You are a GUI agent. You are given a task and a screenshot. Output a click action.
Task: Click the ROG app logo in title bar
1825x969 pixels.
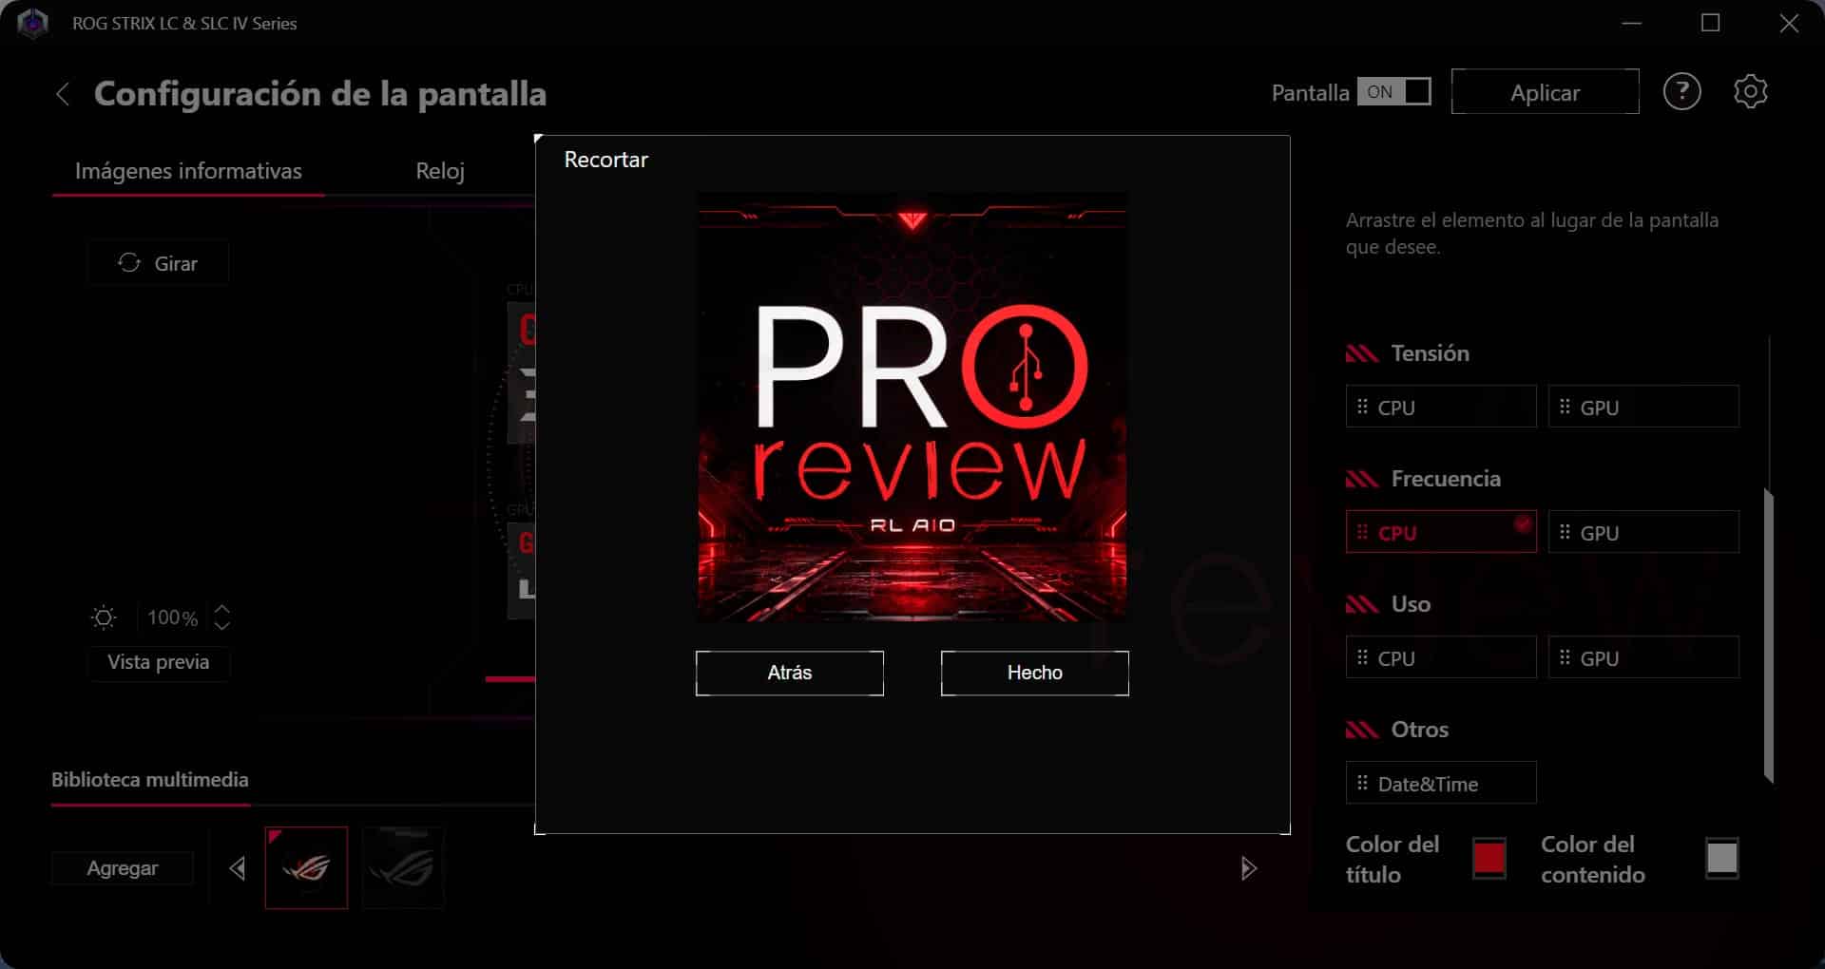click(32, 23)
